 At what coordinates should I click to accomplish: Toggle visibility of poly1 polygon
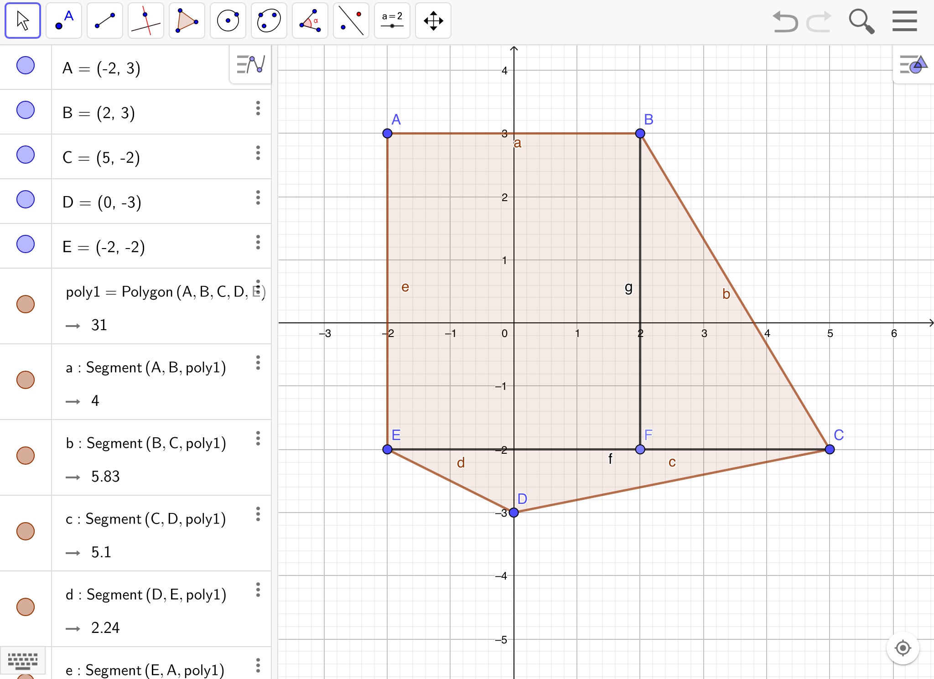[26, 304]
